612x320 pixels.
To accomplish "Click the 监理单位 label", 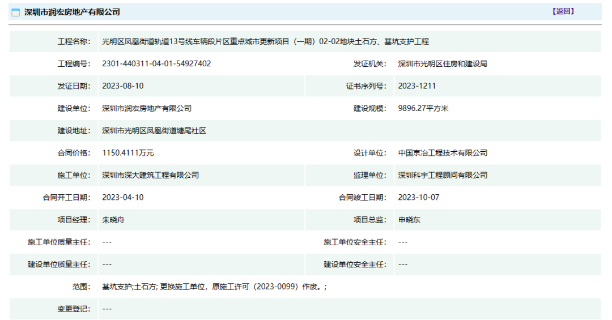I will [370, 175].
